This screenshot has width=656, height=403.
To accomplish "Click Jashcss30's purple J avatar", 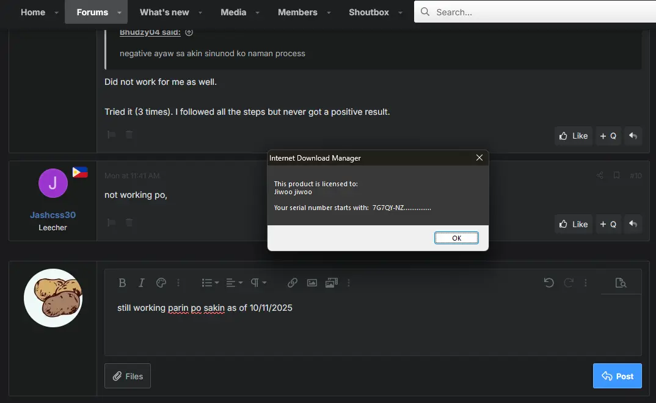I will pyautogui.click(x=53, y=183).
